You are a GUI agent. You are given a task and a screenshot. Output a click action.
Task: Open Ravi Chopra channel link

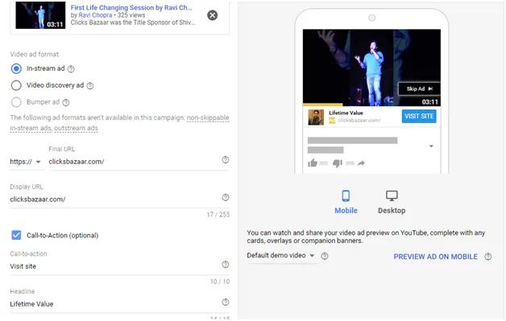[x=95, y=15]
